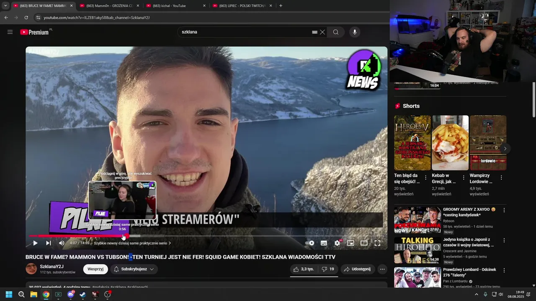Open Prawdziwy Lombard Odcinek 276 video
The height and width of the screenshot is (301, 536).
[417, 278]
